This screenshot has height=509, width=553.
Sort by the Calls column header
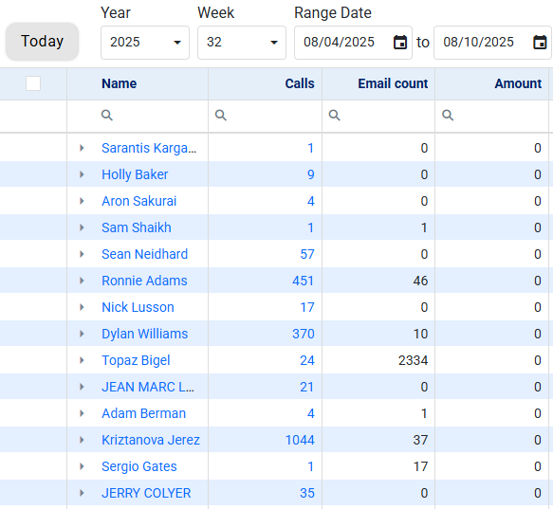[300, 83]
